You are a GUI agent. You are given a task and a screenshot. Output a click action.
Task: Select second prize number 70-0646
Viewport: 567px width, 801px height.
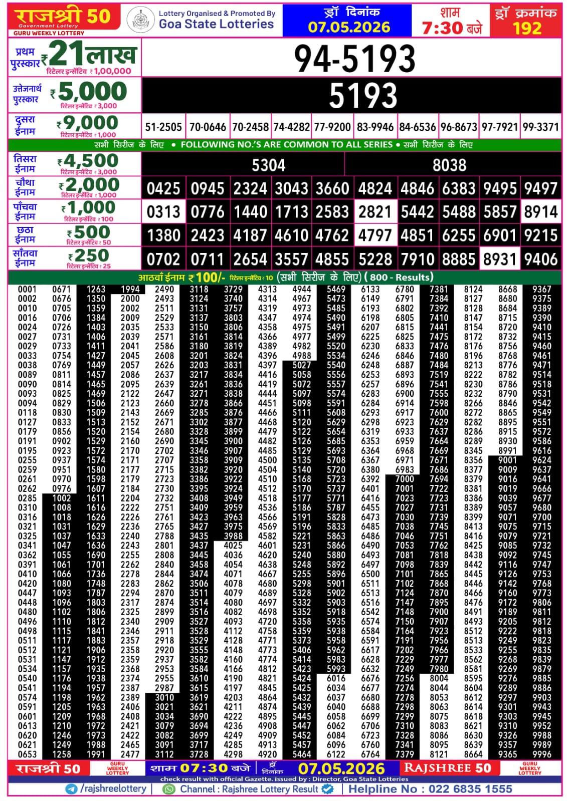pos(208,127)
